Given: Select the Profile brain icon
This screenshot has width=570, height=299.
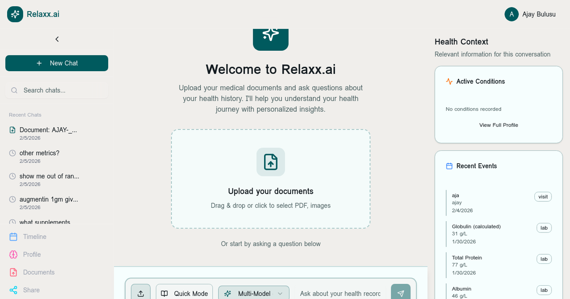Looking at the screenshot, I should click(x=12, y=254).
